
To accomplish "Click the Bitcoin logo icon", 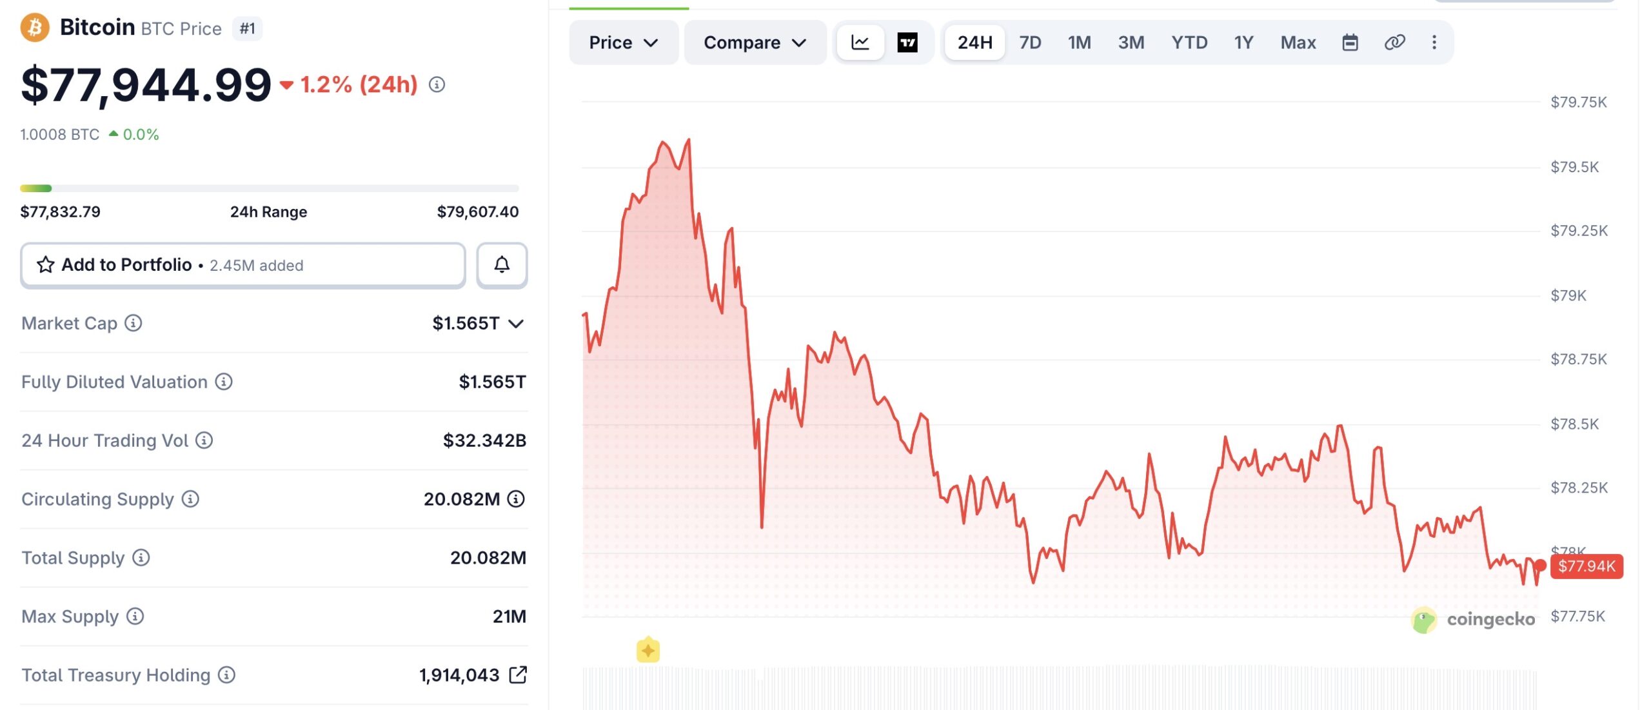I will click(35, 28).
